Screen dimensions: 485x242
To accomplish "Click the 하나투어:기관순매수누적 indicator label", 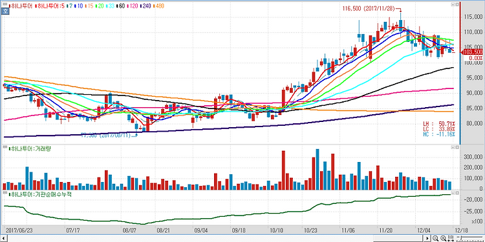I will click(41, 194).
